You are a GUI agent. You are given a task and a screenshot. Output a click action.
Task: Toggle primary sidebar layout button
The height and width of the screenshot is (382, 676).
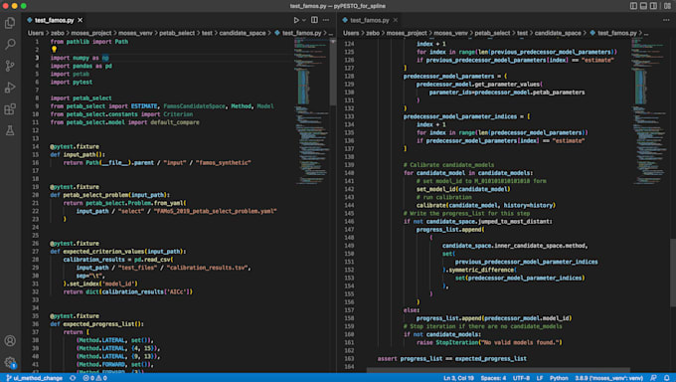pyautogui.click(x=633, y=6)
